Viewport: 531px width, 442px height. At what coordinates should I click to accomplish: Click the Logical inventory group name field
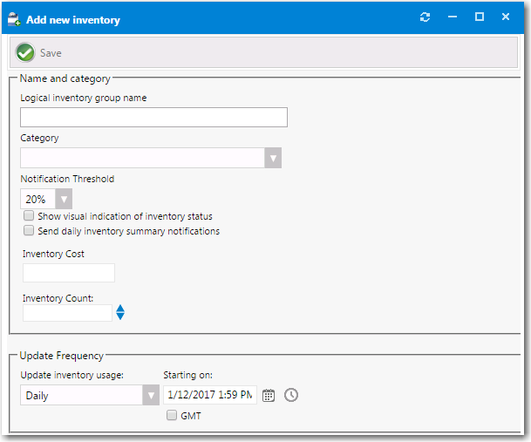(153, 118)
